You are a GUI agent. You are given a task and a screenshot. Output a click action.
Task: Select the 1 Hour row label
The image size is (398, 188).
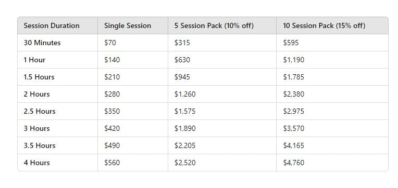coord(34,60)
